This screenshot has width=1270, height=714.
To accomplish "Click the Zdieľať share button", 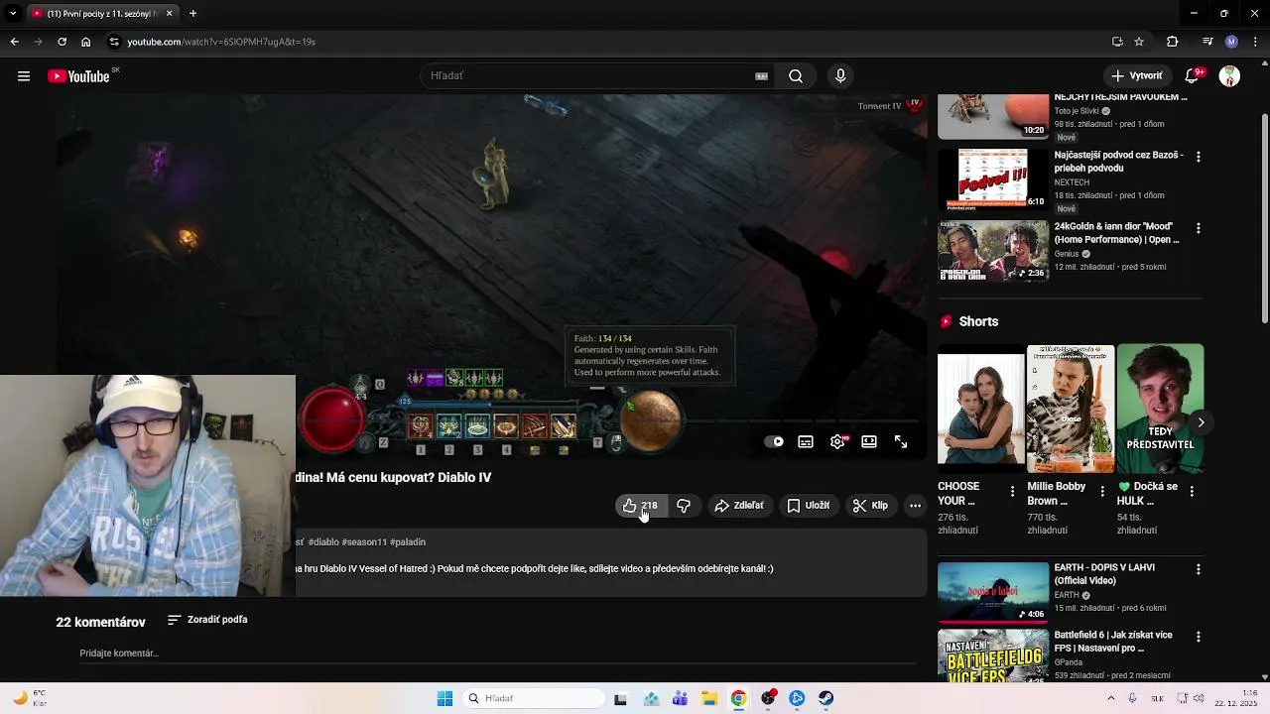I will coord(739,506).
